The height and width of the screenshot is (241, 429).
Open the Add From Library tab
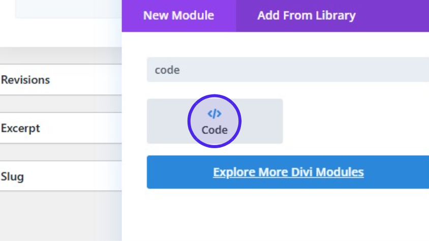[x=306, y=16]
